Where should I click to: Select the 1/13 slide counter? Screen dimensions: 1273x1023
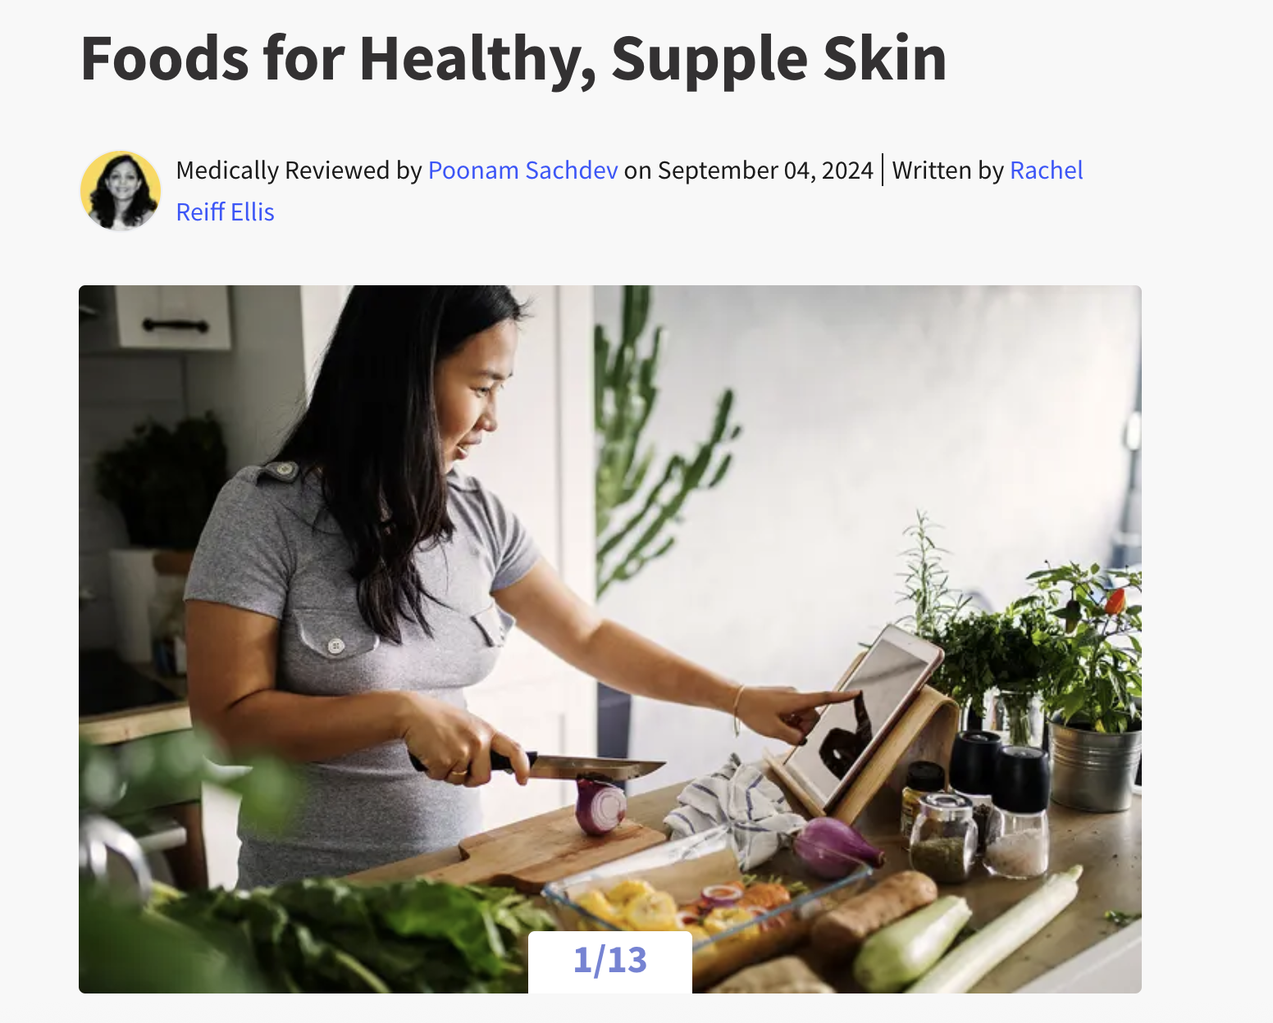click(610, 961)
